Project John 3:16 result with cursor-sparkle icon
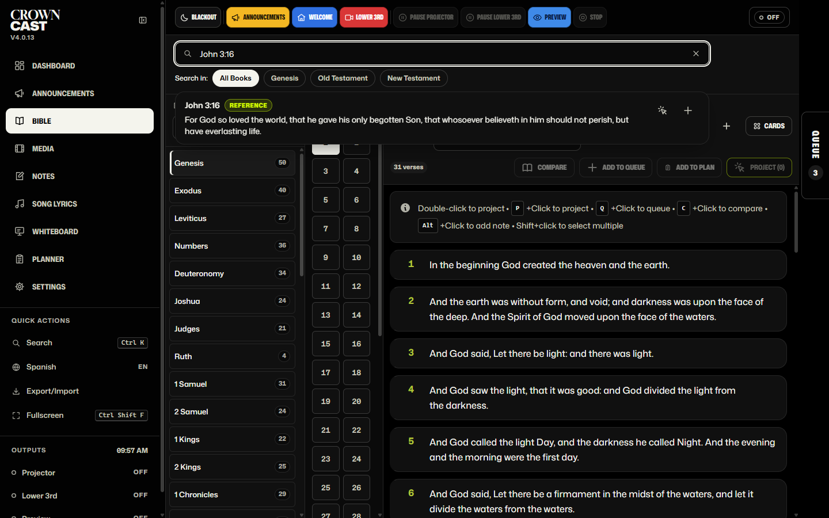This screenshot has height=518, width=829. (x=662, y=111)
